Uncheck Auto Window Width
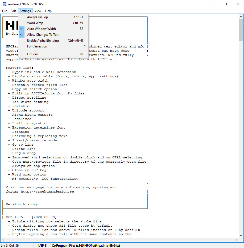 pyautogui.click(x=53, y=29)
